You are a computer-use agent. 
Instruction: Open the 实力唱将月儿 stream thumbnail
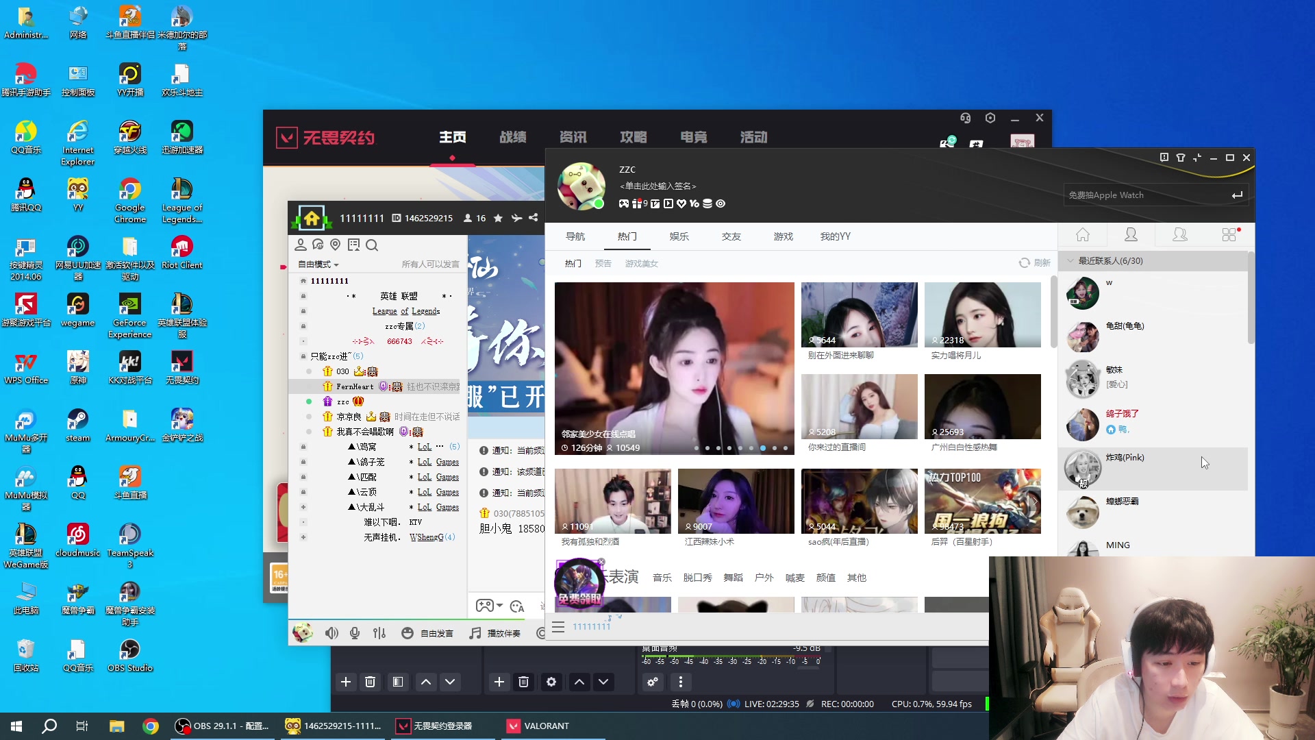click(x=983, y=314)
